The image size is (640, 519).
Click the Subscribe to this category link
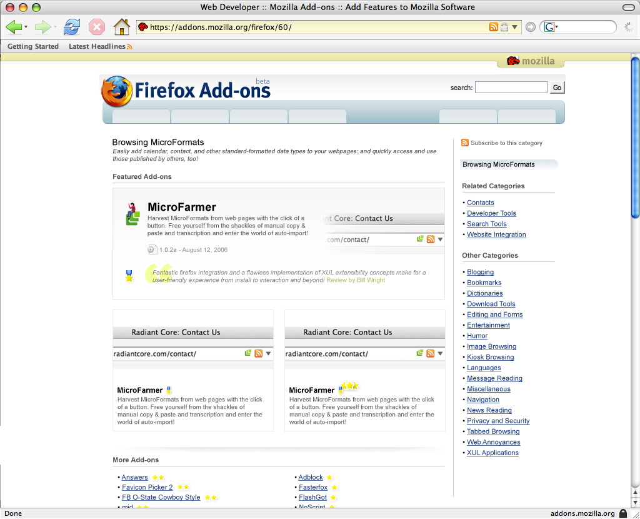pyautogui.click(x=506, y=143)
